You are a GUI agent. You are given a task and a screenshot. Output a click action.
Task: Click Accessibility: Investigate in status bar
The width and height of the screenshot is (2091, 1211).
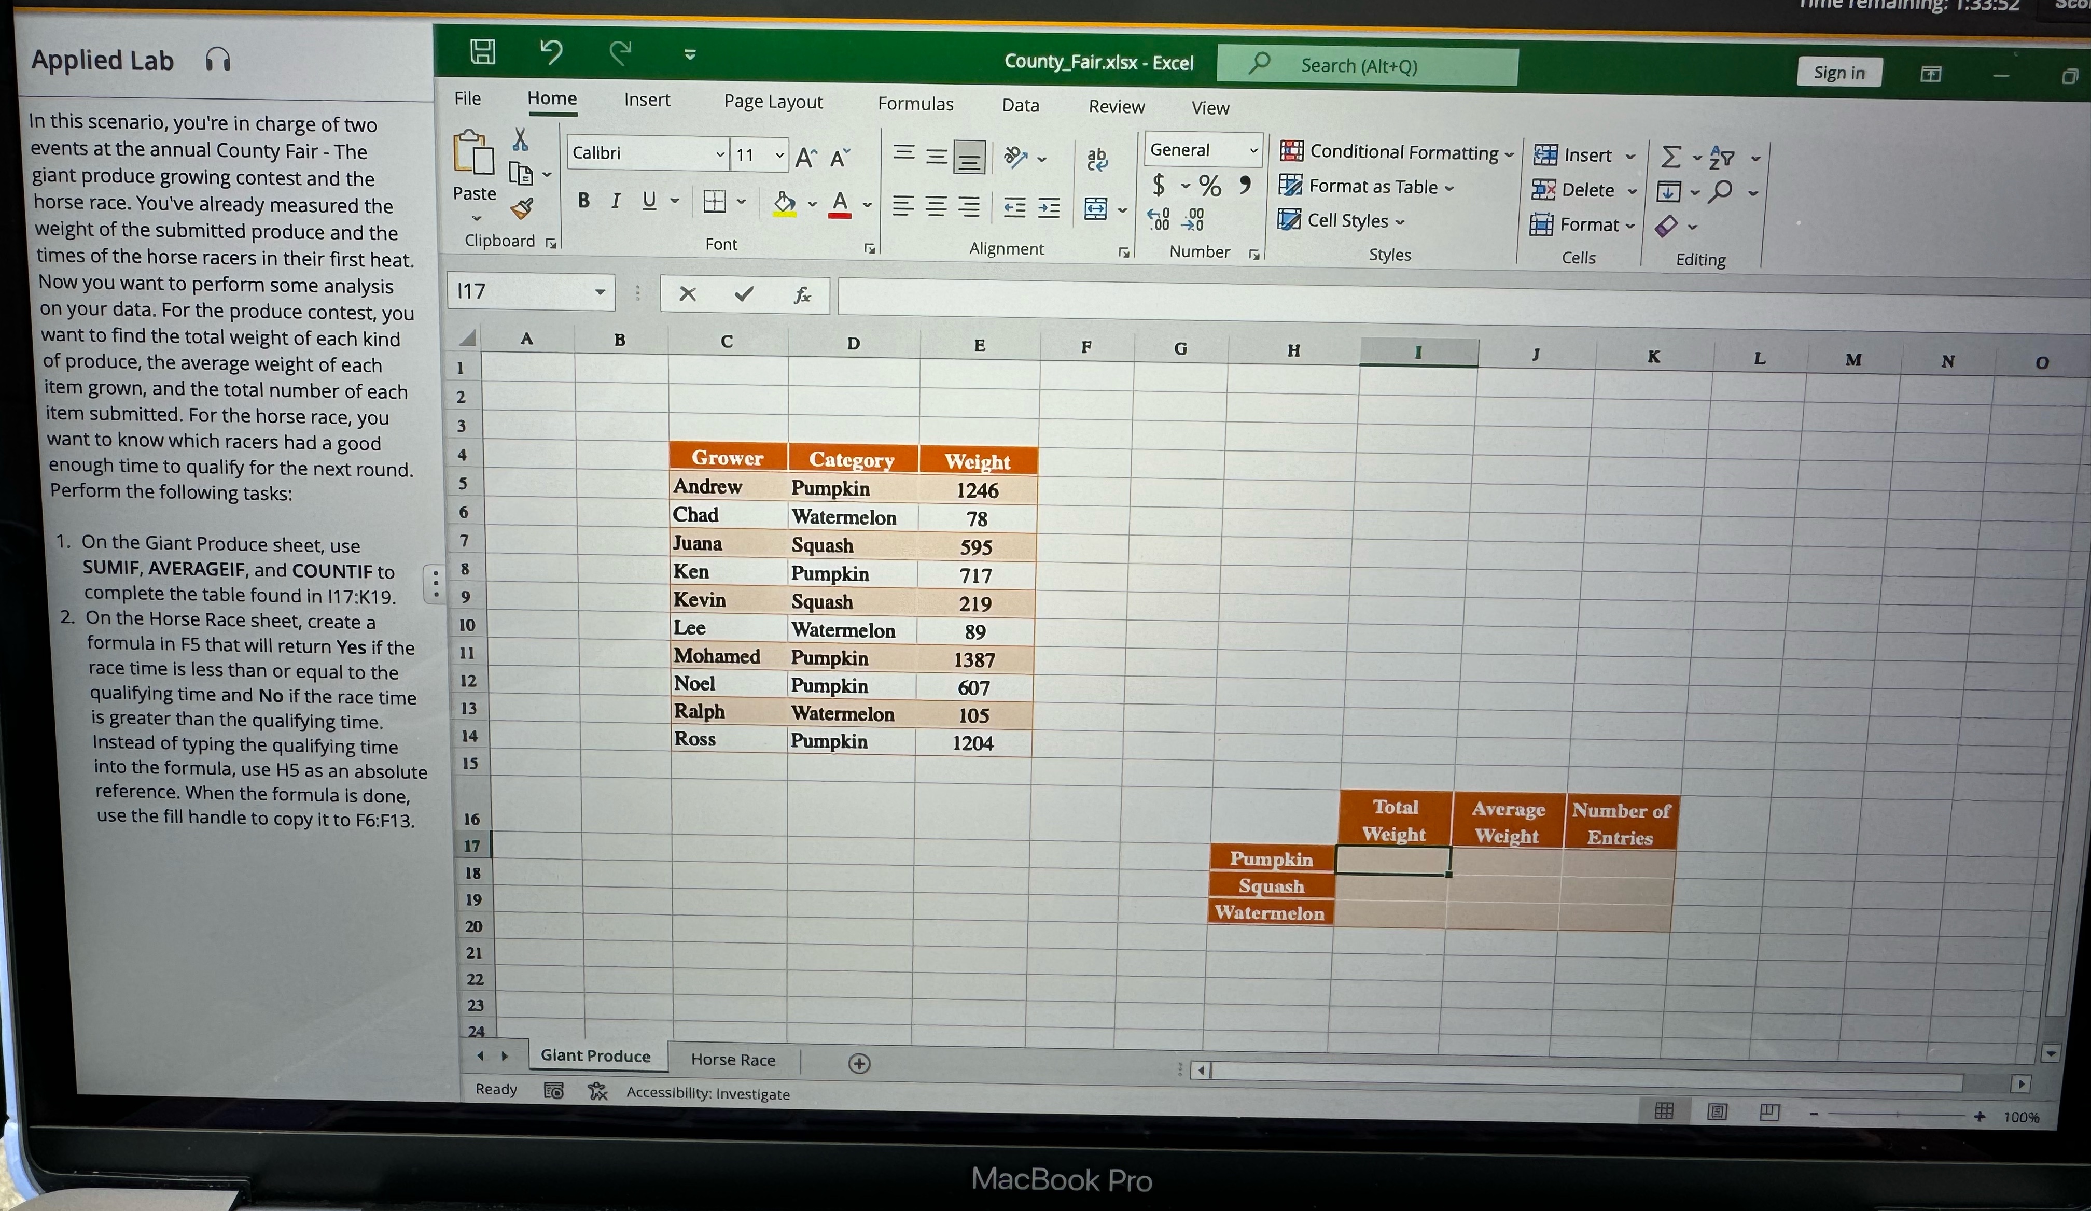coord(707,1093)
